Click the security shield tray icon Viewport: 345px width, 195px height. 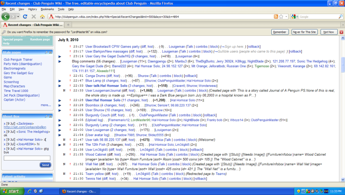click(x=298, y=191)
